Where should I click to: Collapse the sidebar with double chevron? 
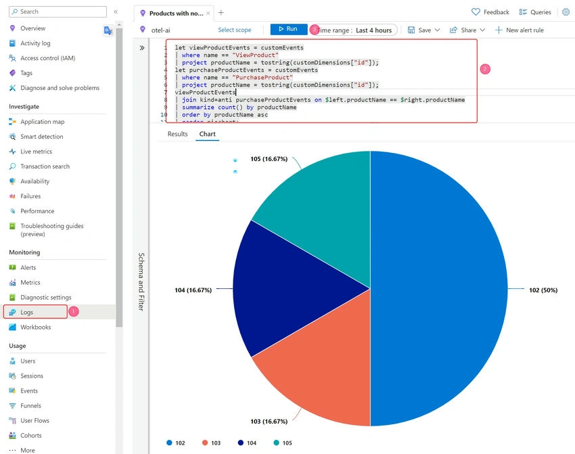click(x=116, y=12)
